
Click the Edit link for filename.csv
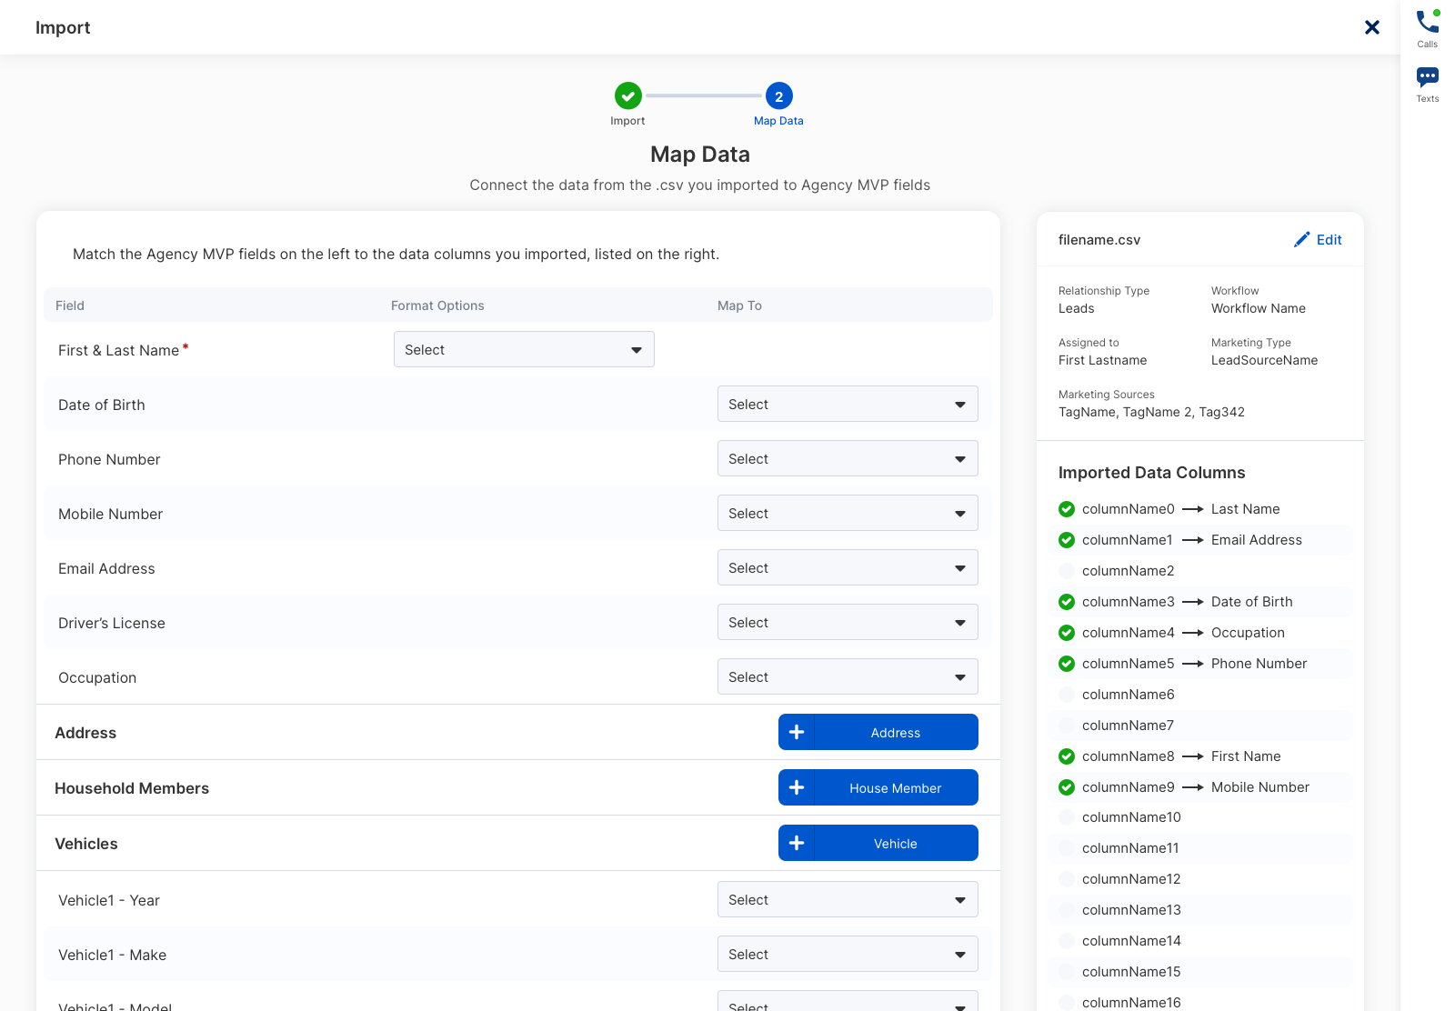click(x=1329, y=240)
